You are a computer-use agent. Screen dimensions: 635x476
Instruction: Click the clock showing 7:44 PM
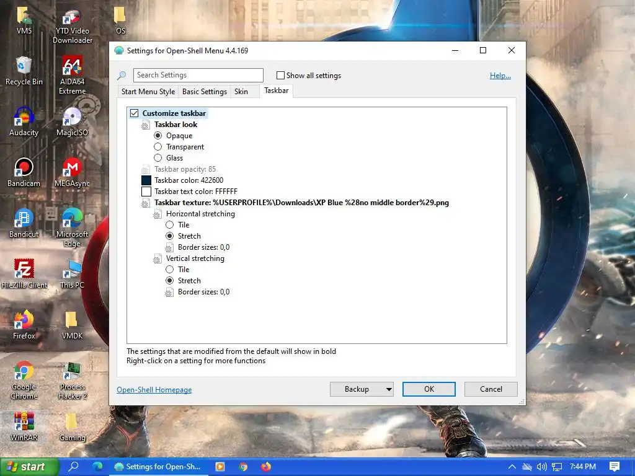[582, 467]
